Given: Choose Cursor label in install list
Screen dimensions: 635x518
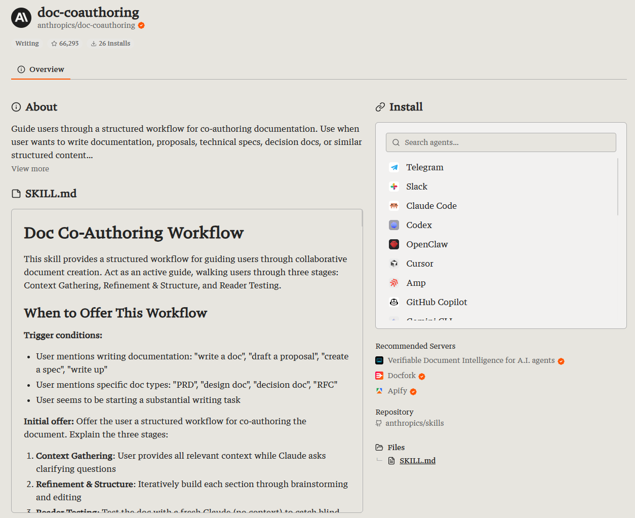Looking at the screenshot, I should [x=420, y=264].
